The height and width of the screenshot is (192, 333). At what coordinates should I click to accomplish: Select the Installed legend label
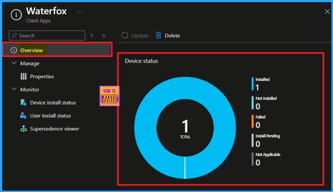coord(262,80)
